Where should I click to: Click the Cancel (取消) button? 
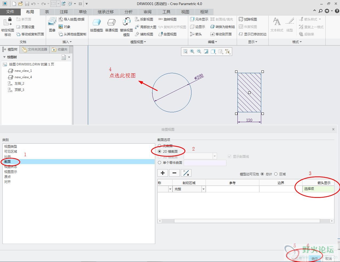(x=329, y=258)
